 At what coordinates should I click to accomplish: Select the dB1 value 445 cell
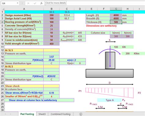point(80,33)
